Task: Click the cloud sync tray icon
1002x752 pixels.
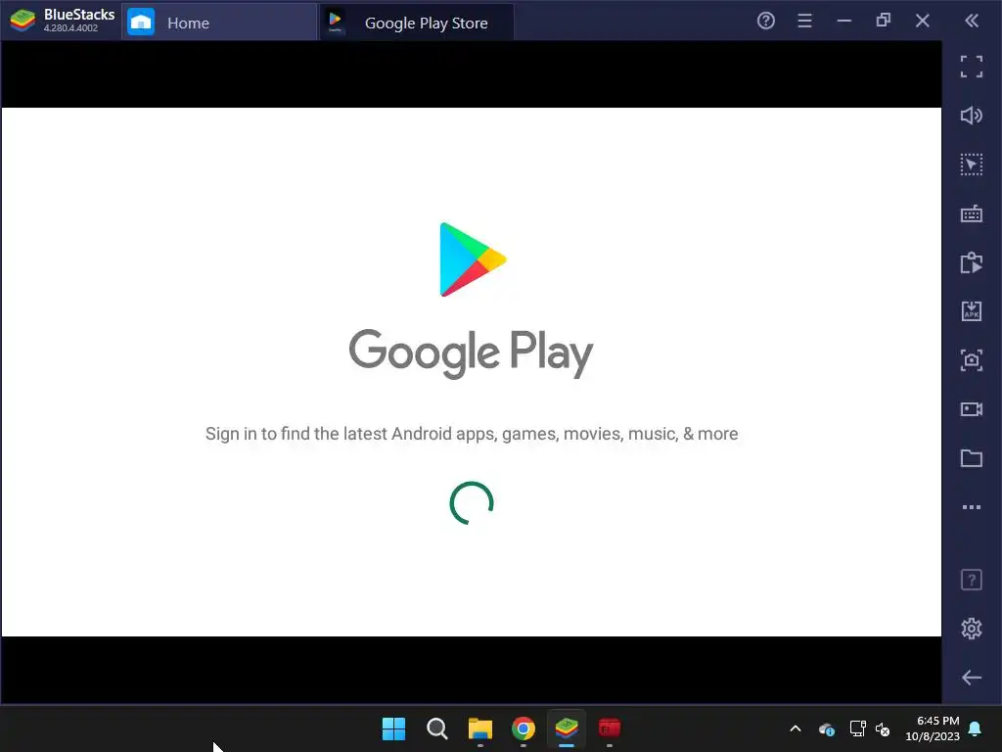Action: pyautogui.click(x=826, y=728)
